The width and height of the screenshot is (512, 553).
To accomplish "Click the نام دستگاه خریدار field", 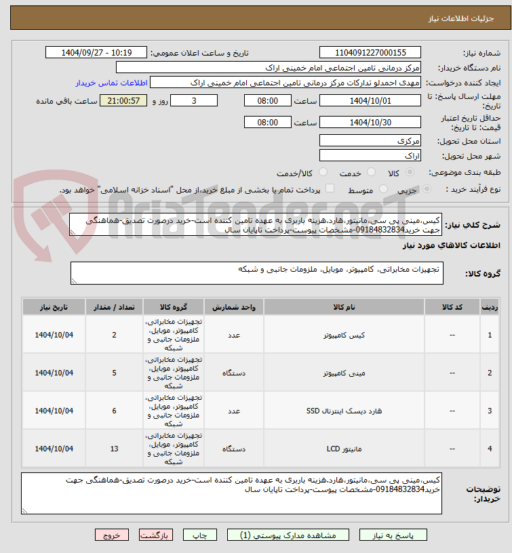I will (269, 67).
